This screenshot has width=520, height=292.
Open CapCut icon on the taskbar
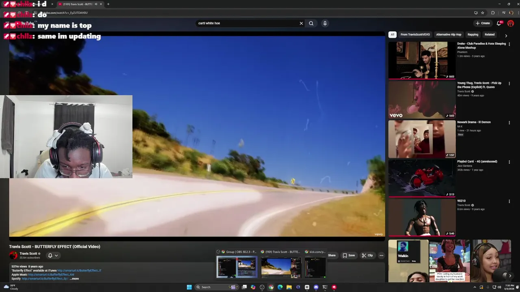tap(307, 287)
